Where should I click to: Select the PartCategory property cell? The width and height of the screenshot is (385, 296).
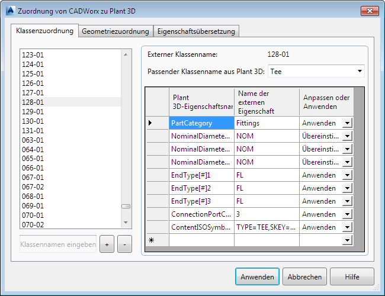click(201, 123)
